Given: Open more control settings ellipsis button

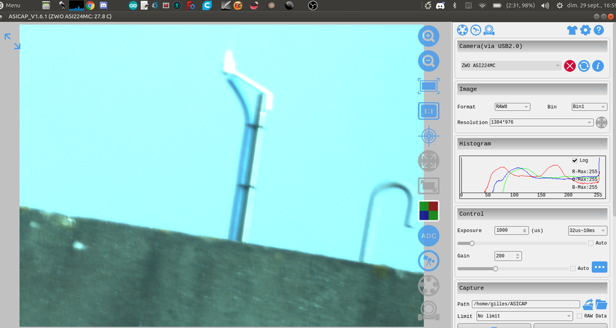Looking at the screenshot, I should point(599,267).
